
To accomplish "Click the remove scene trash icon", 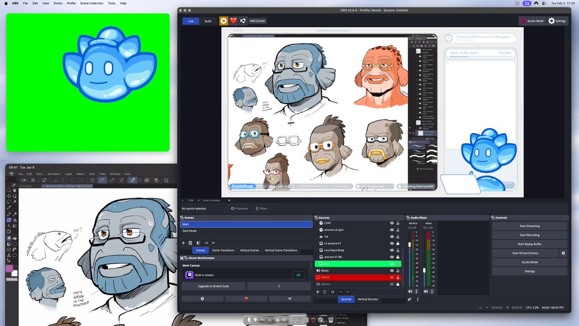I will (x=191, y=243).
